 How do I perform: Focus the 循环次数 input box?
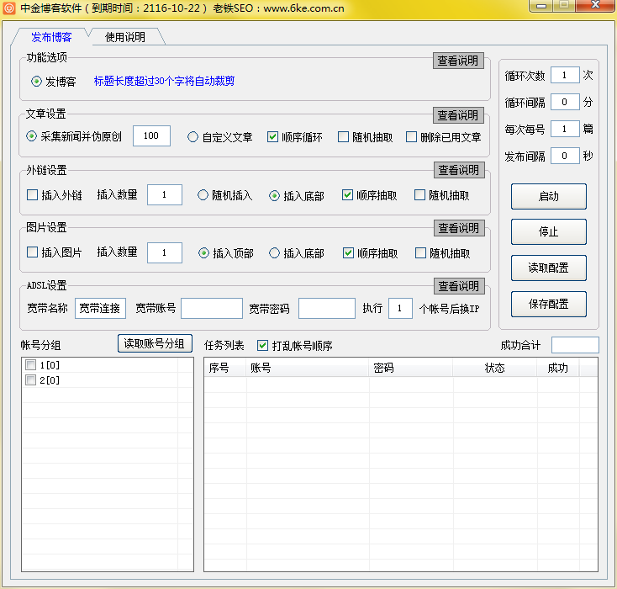coord(564,76)
